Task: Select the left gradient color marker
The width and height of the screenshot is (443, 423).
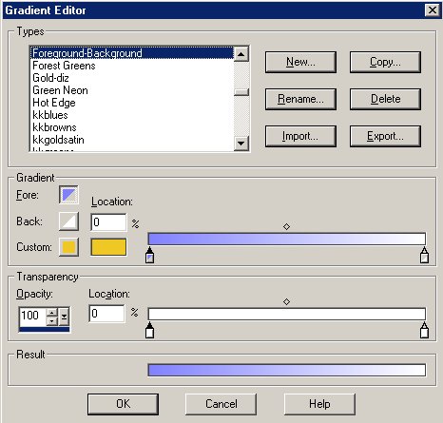Action: (149, 256)
